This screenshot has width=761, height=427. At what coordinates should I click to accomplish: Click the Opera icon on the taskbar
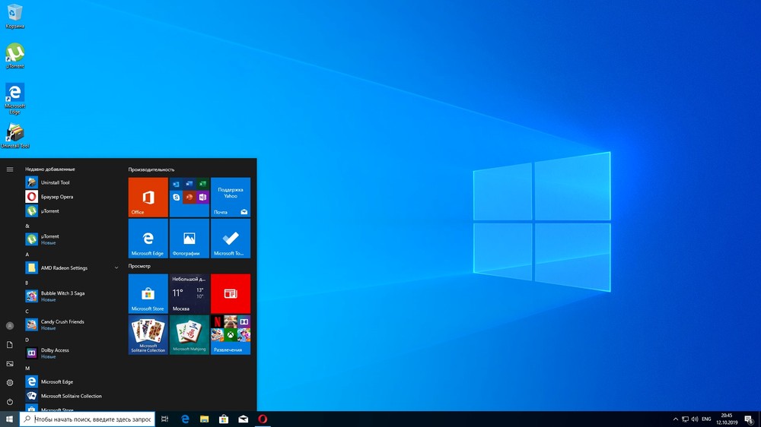[x=263, y=419]
